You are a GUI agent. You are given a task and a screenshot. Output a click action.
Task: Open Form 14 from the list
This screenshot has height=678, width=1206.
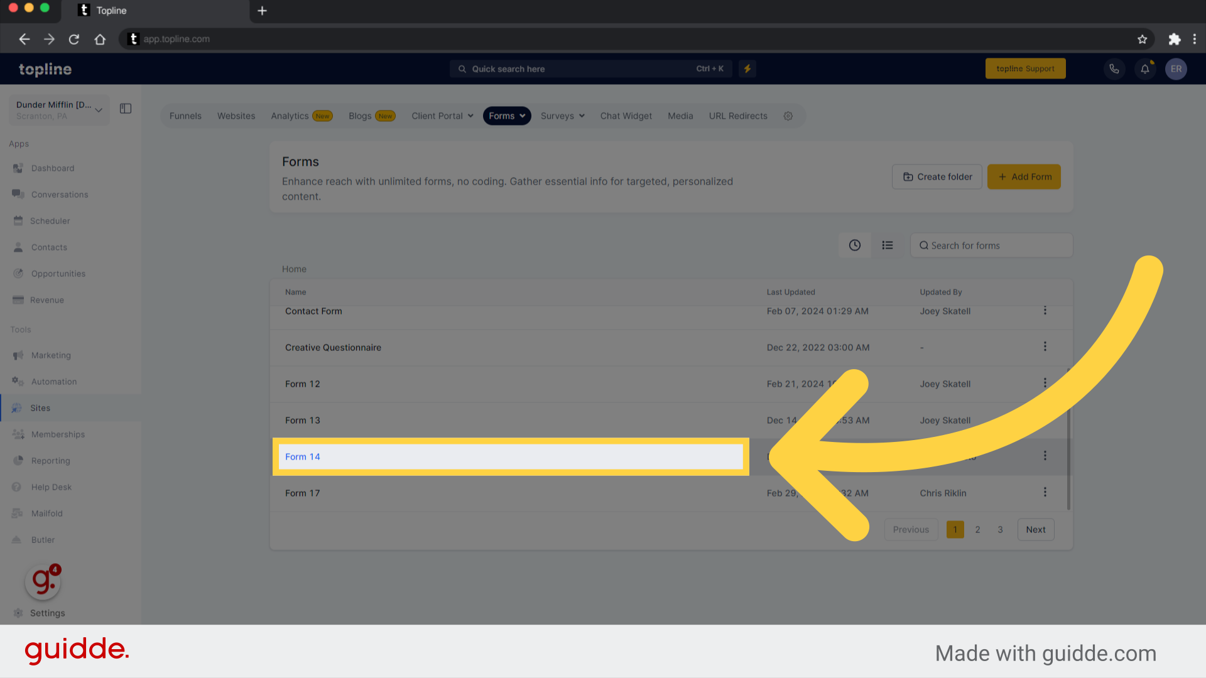click(x=302, y=456)
